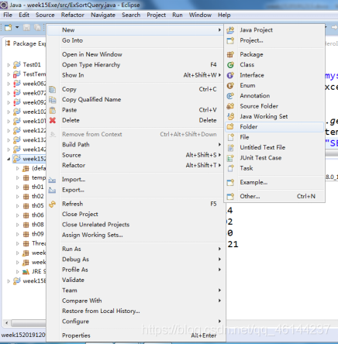
Task: Click the Project... wizard icon
Action: click(x=230, y=40)
